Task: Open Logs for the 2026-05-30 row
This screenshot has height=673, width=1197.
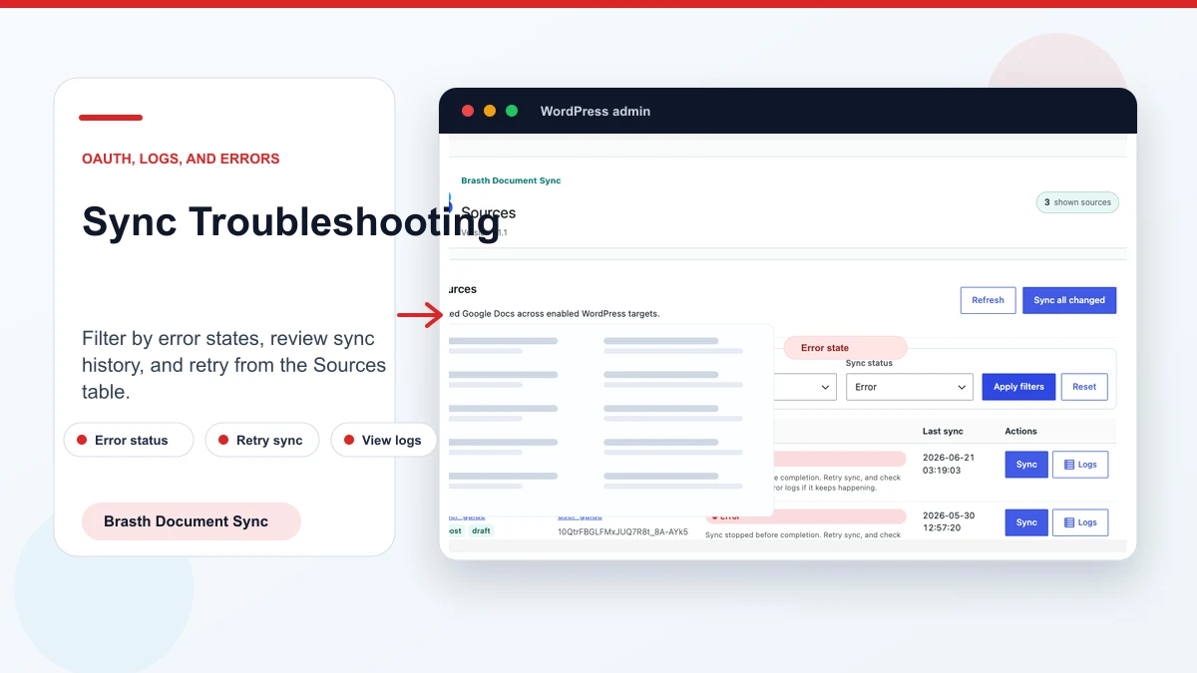Action: tap(1080, 522)
